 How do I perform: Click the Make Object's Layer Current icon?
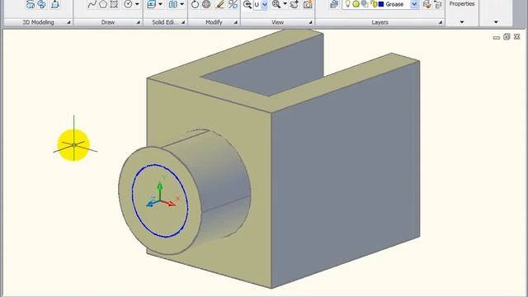click(x=427, y=4)
